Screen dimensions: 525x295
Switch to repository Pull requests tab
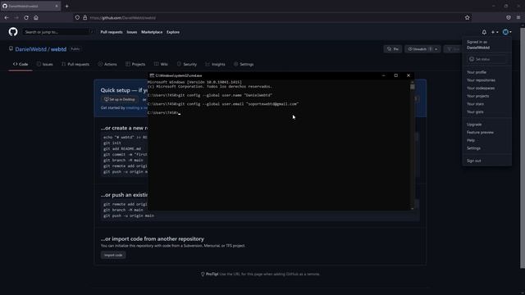(75, 64)
